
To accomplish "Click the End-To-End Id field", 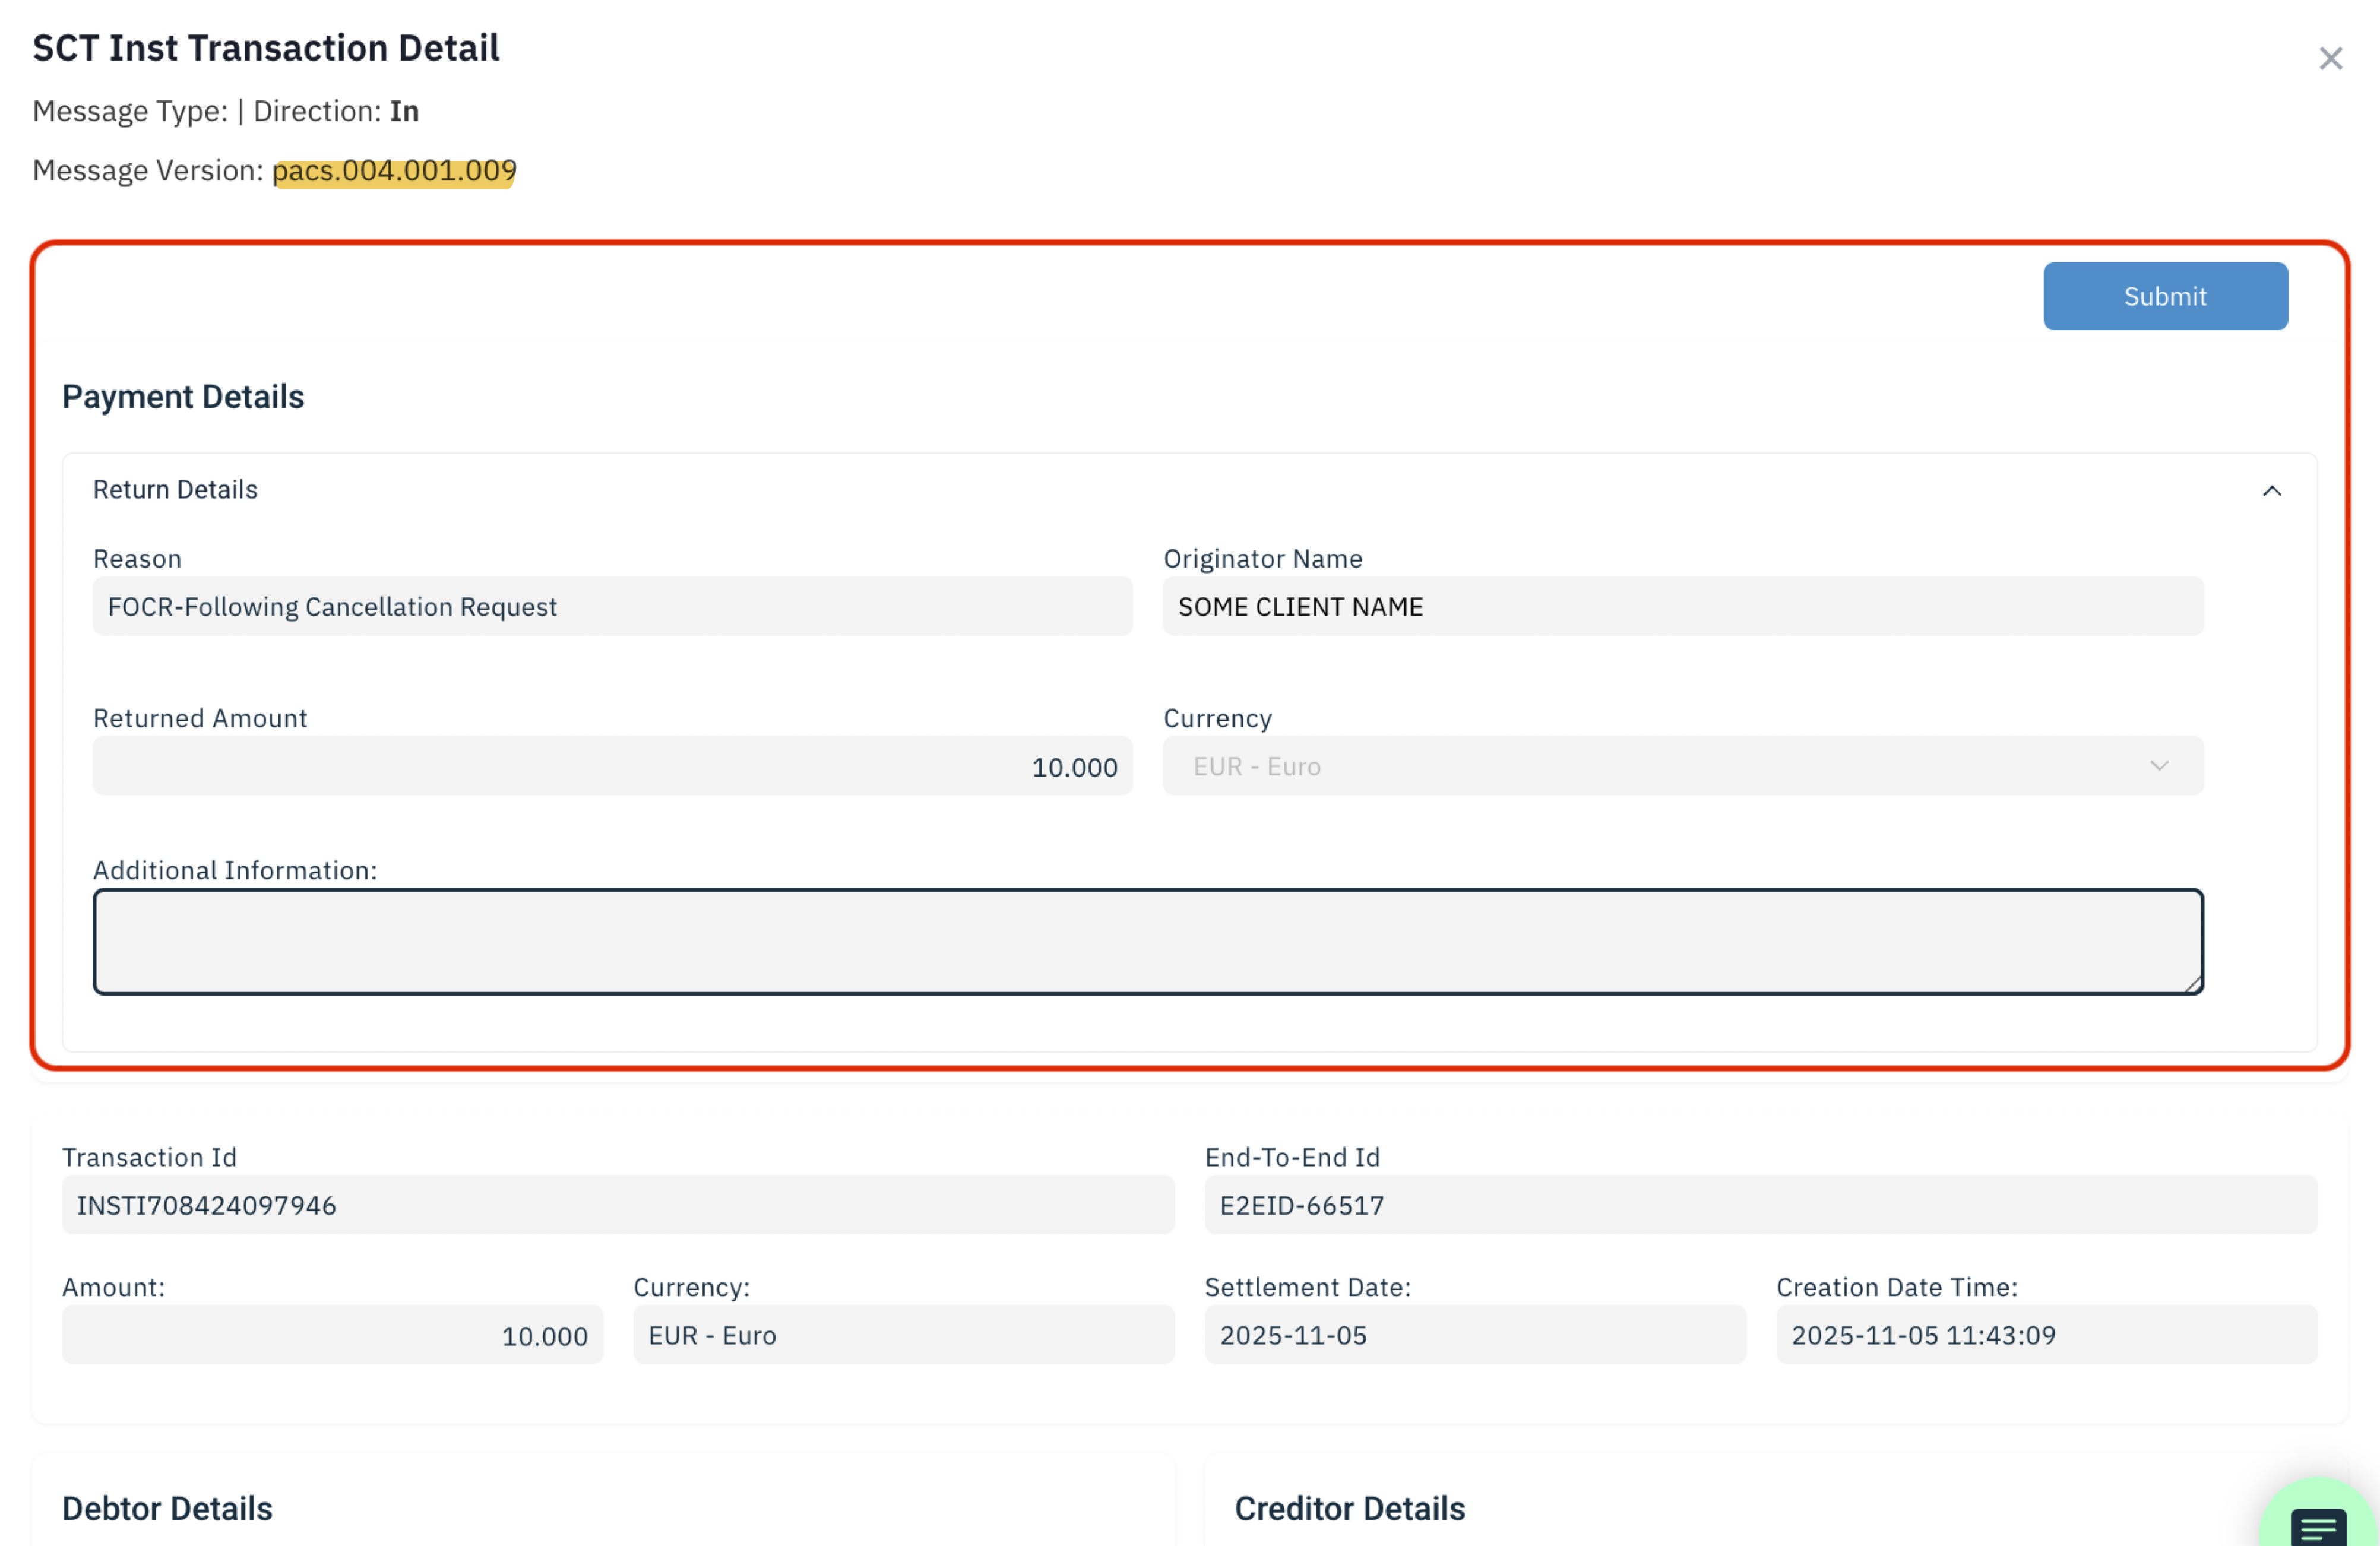I will click(x=1760, y=1205).
